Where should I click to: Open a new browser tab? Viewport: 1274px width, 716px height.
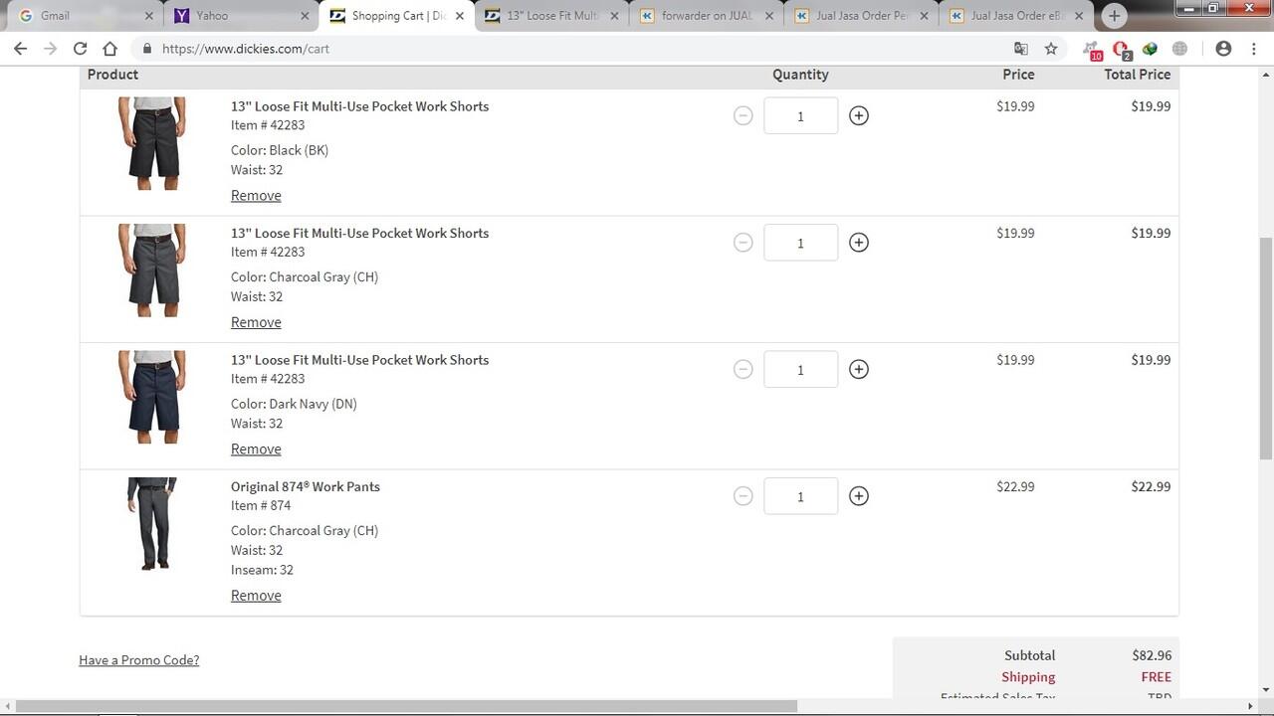pos(1114,16)
